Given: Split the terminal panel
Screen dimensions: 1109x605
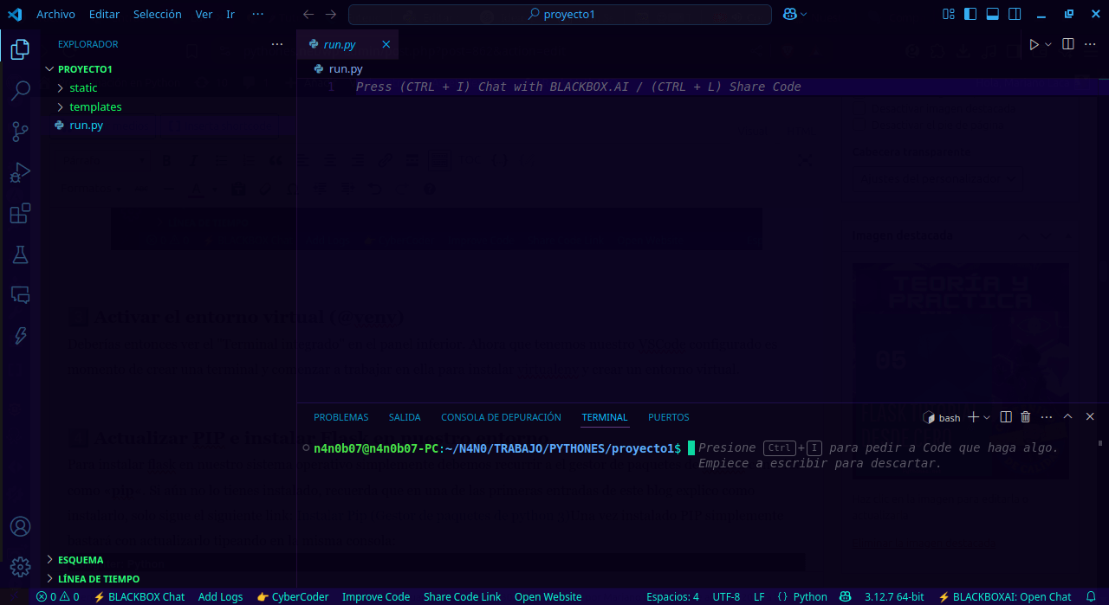Looking at the screenshot, I should 1006,417.
